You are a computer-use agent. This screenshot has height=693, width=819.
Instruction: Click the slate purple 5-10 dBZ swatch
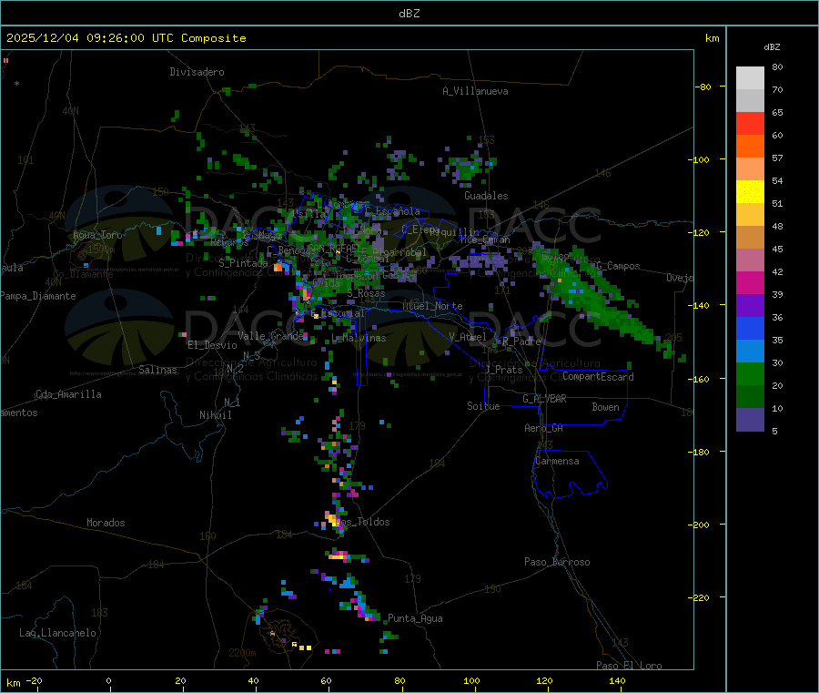[x=750, y=420]
